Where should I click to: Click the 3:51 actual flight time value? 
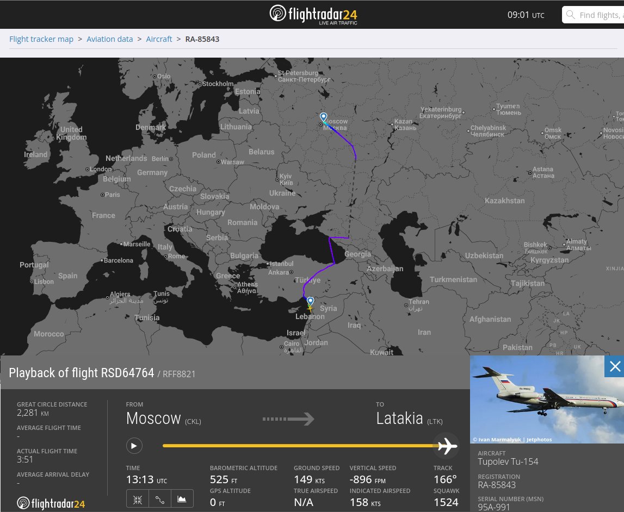[25, 459]
